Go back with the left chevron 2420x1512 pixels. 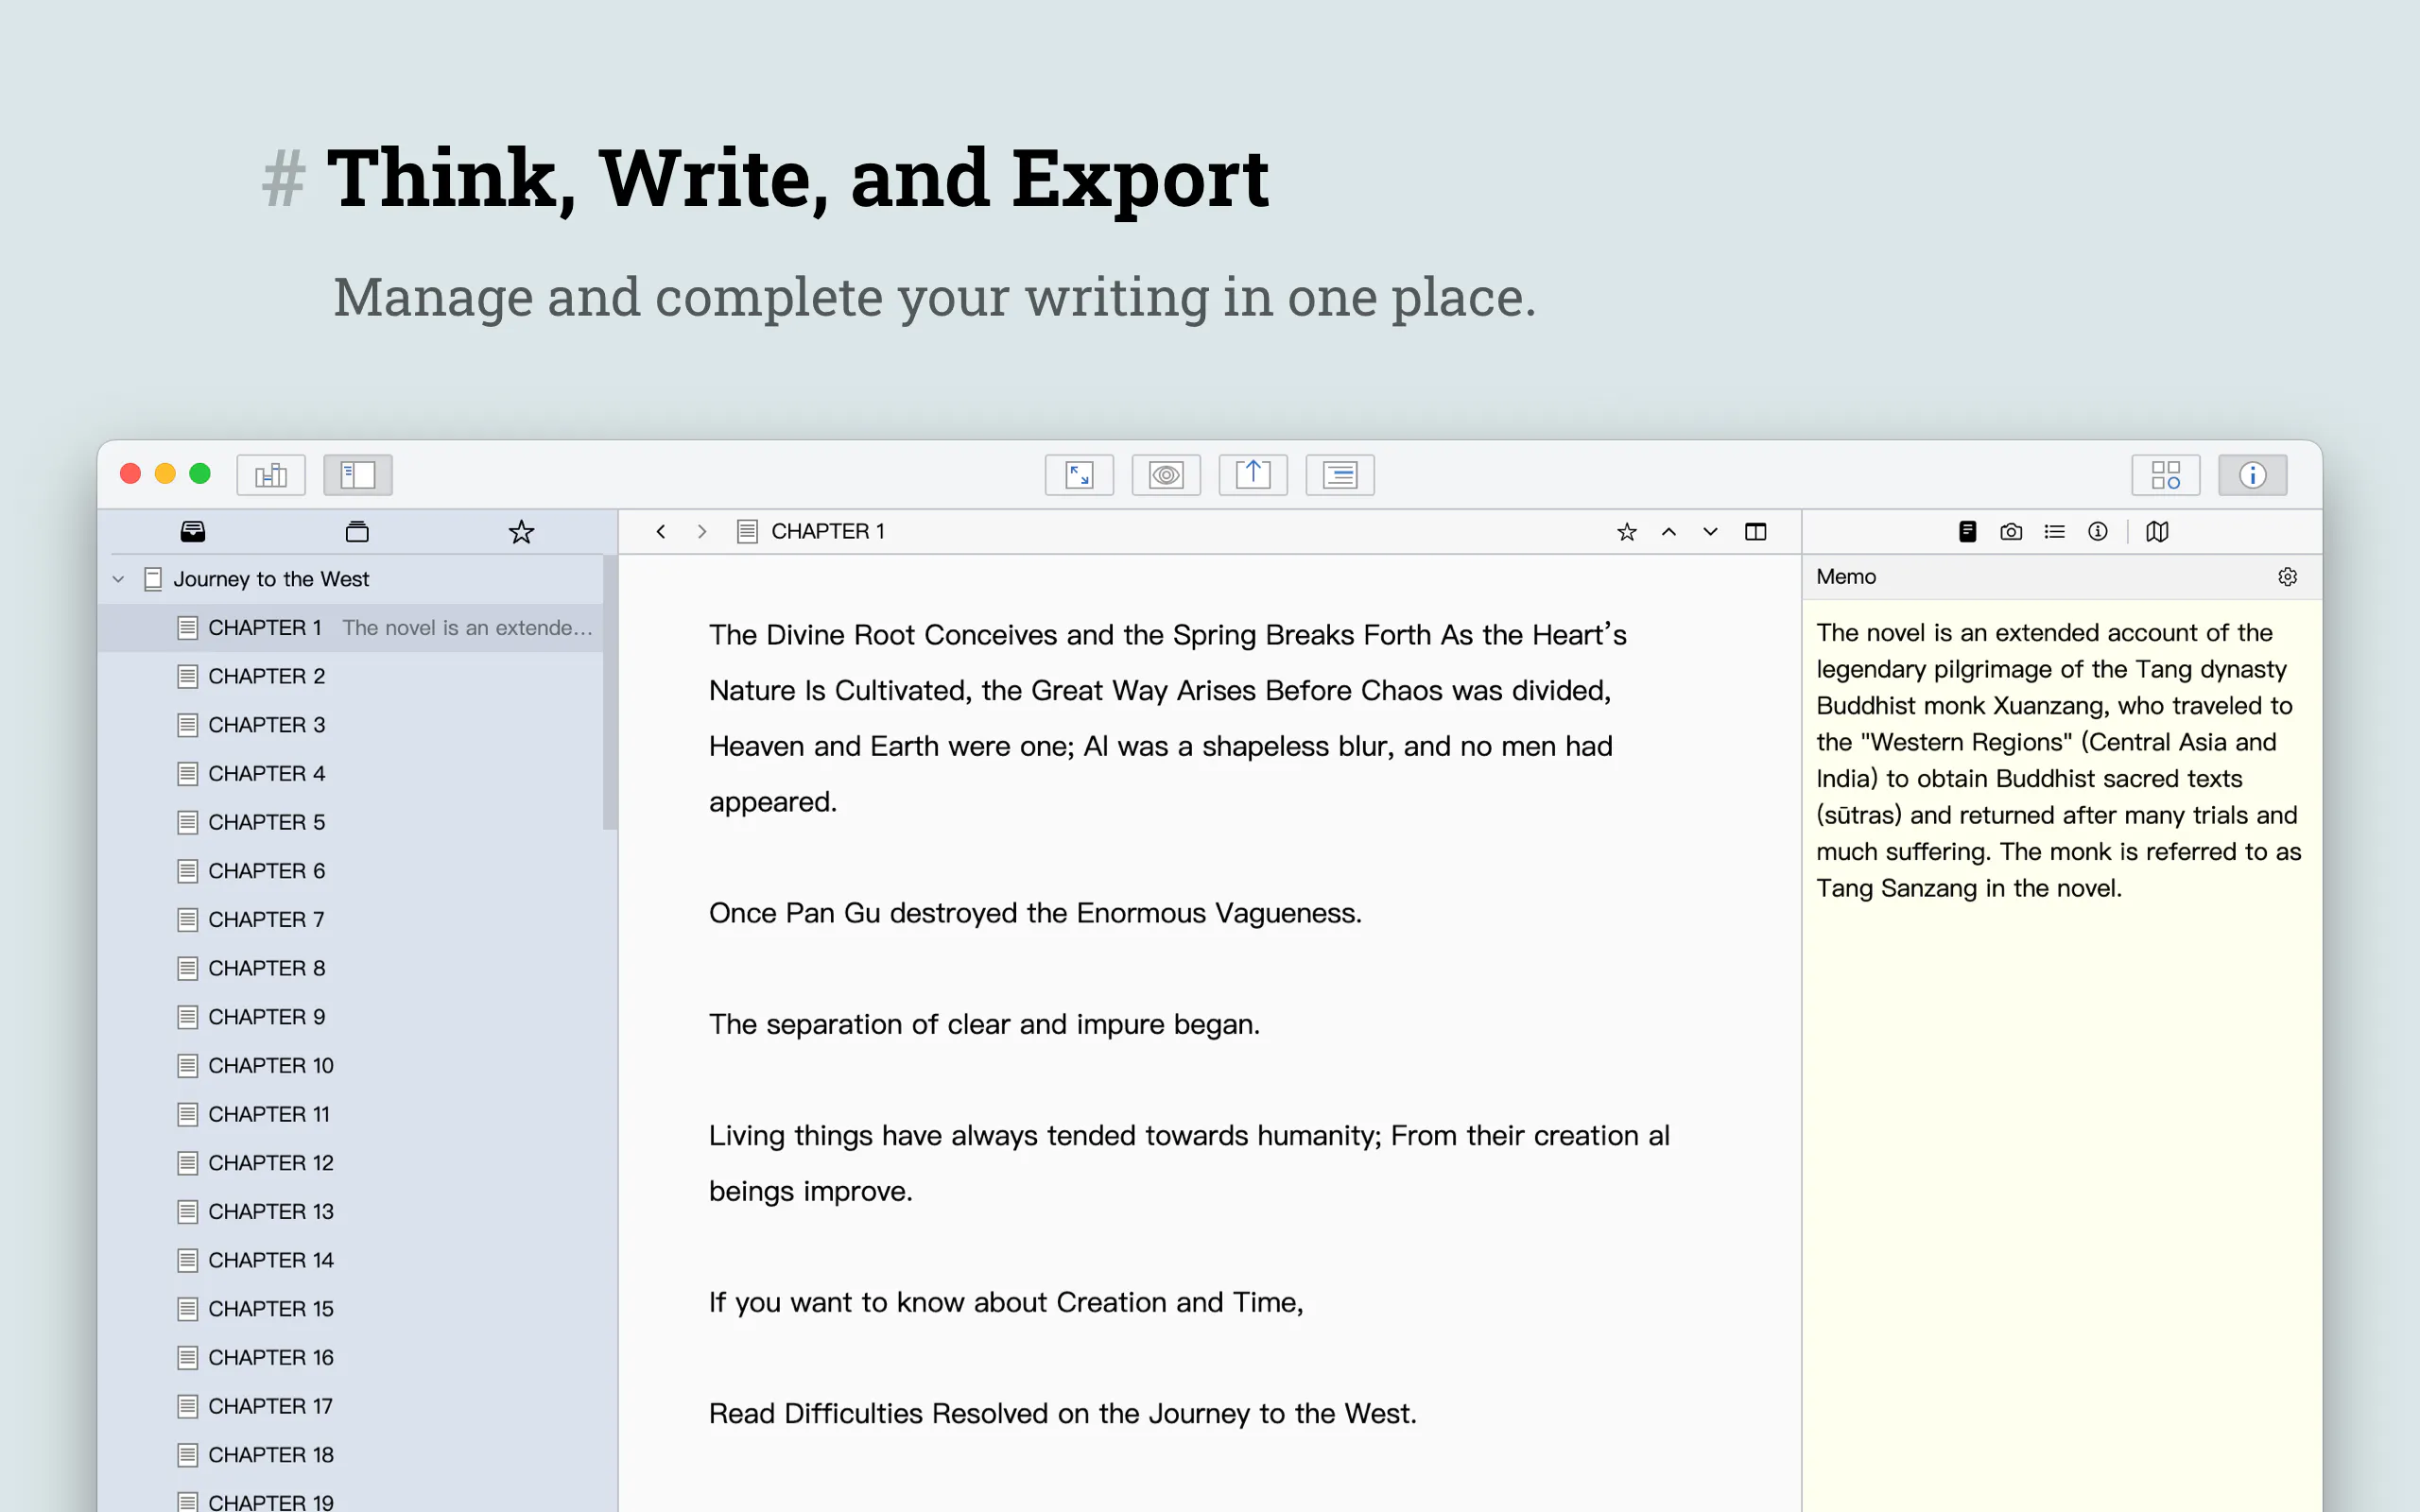[661, 532]
